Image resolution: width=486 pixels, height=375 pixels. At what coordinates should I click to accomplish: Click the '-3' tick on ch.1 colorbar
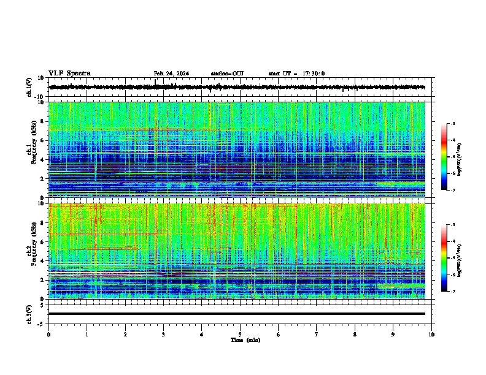(452, 123)
